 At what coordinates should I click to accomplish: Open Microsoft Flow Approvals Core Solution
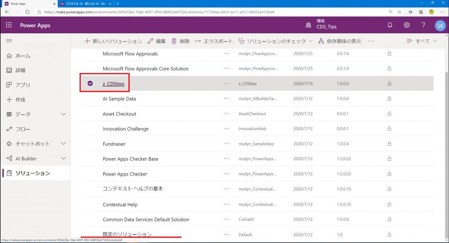pyautogui.click(x=146, y=69)
